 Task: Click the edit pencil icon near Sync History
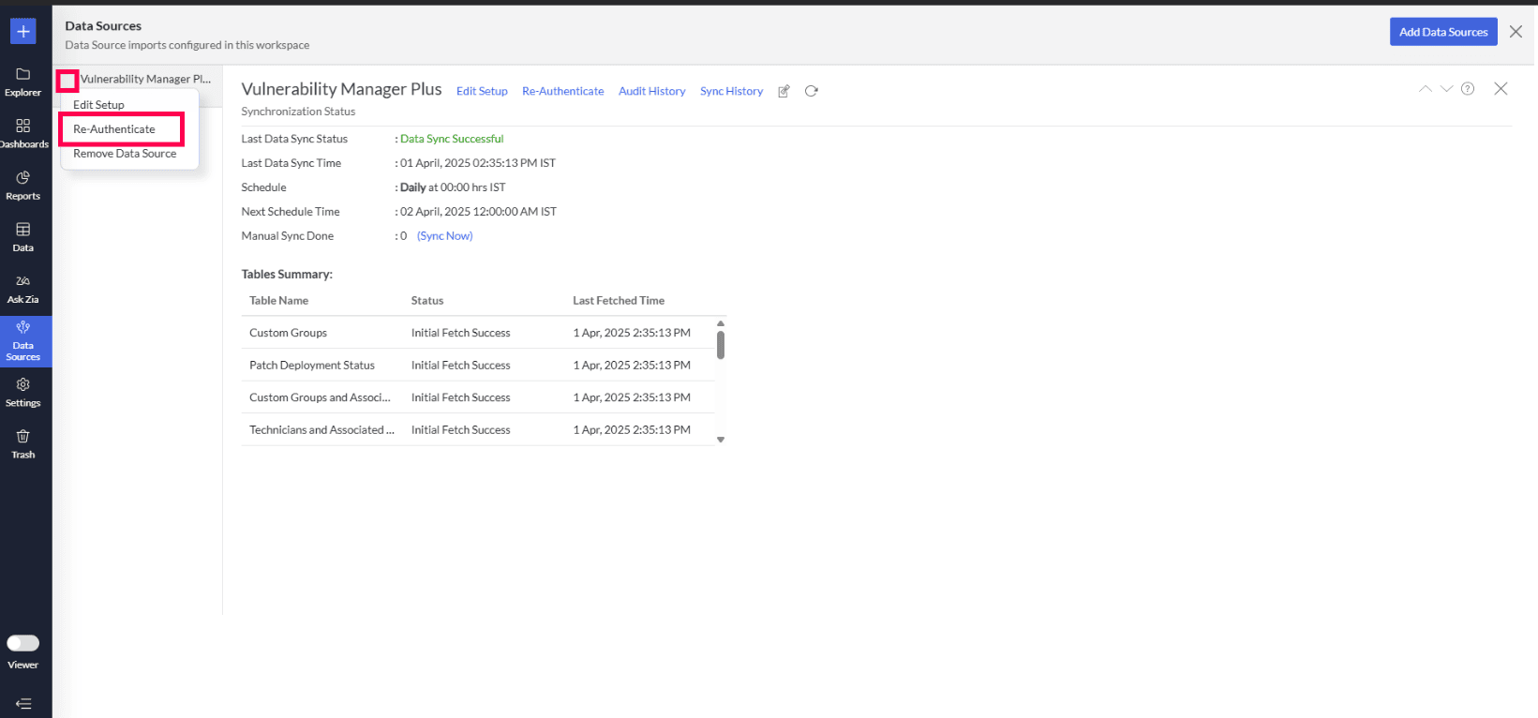tap(784, 91)
